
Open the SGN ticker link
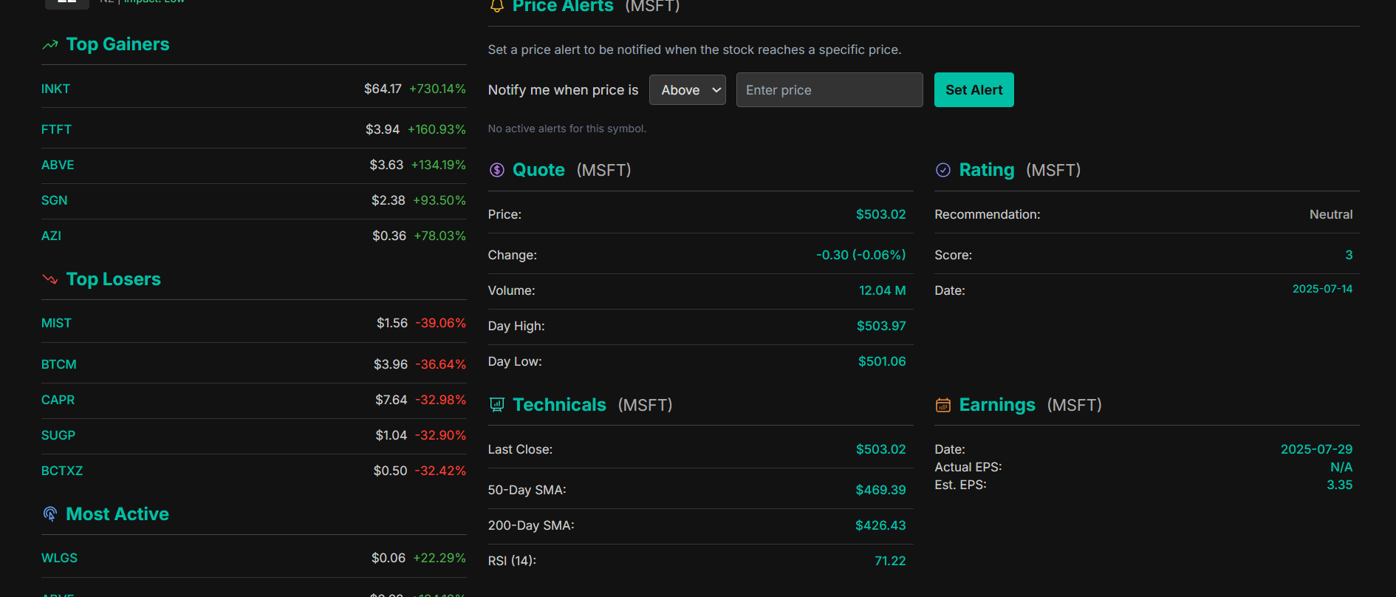pyautogui.click(x=54, y=200)
